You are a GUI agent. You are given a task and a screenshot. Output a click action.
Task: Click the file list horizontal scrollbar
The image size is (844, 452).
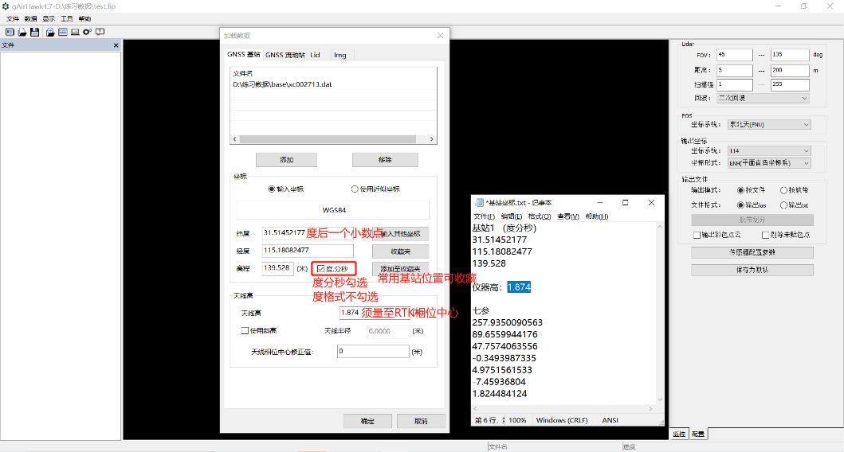click(x=333, y=139)
